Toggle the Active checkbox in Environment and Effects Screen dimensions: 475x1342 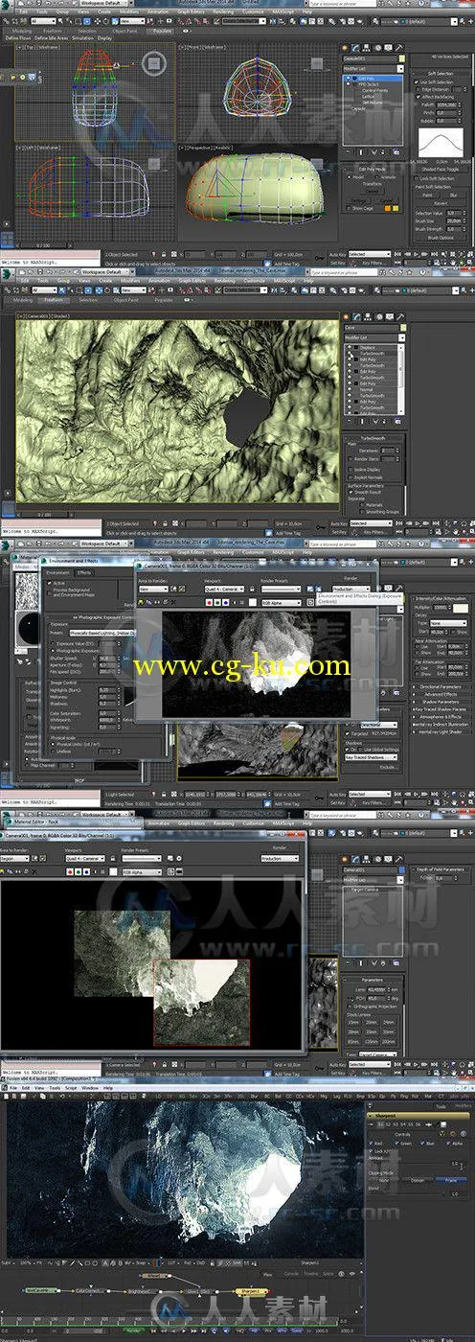[x=50, y=583]
